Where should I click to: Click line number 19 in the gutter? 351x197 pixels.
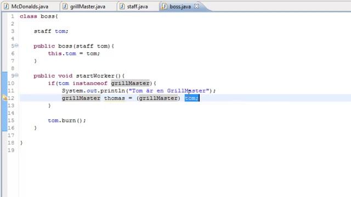11,150
